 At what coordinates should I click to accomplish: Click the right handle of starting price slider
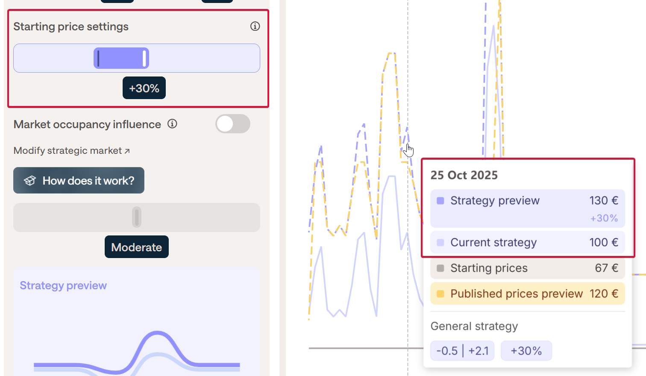point(145,58)
